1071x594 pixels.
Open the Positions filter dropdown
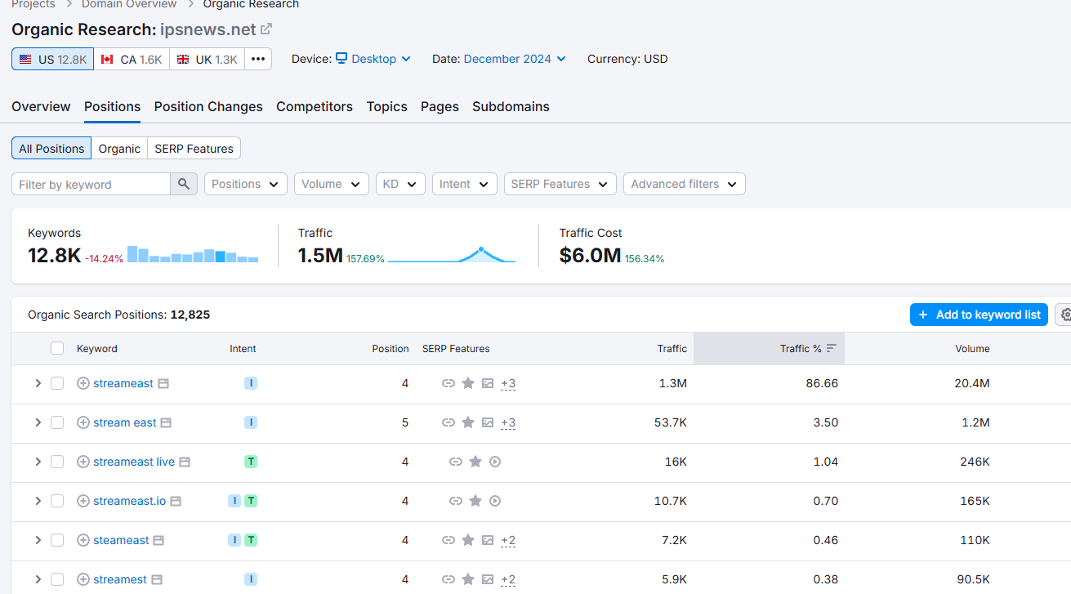246,184
